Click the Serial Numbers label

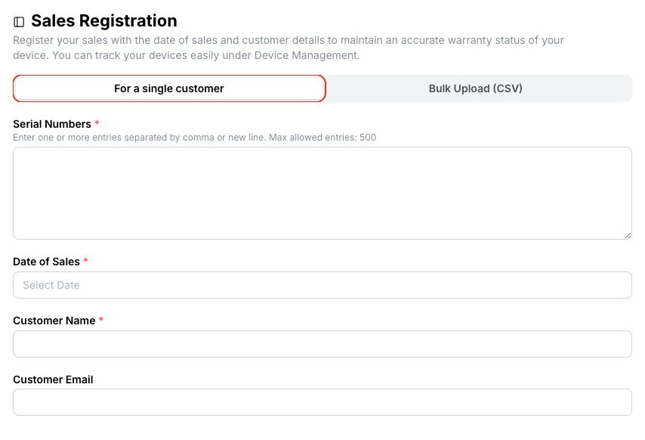coord(52,124)
